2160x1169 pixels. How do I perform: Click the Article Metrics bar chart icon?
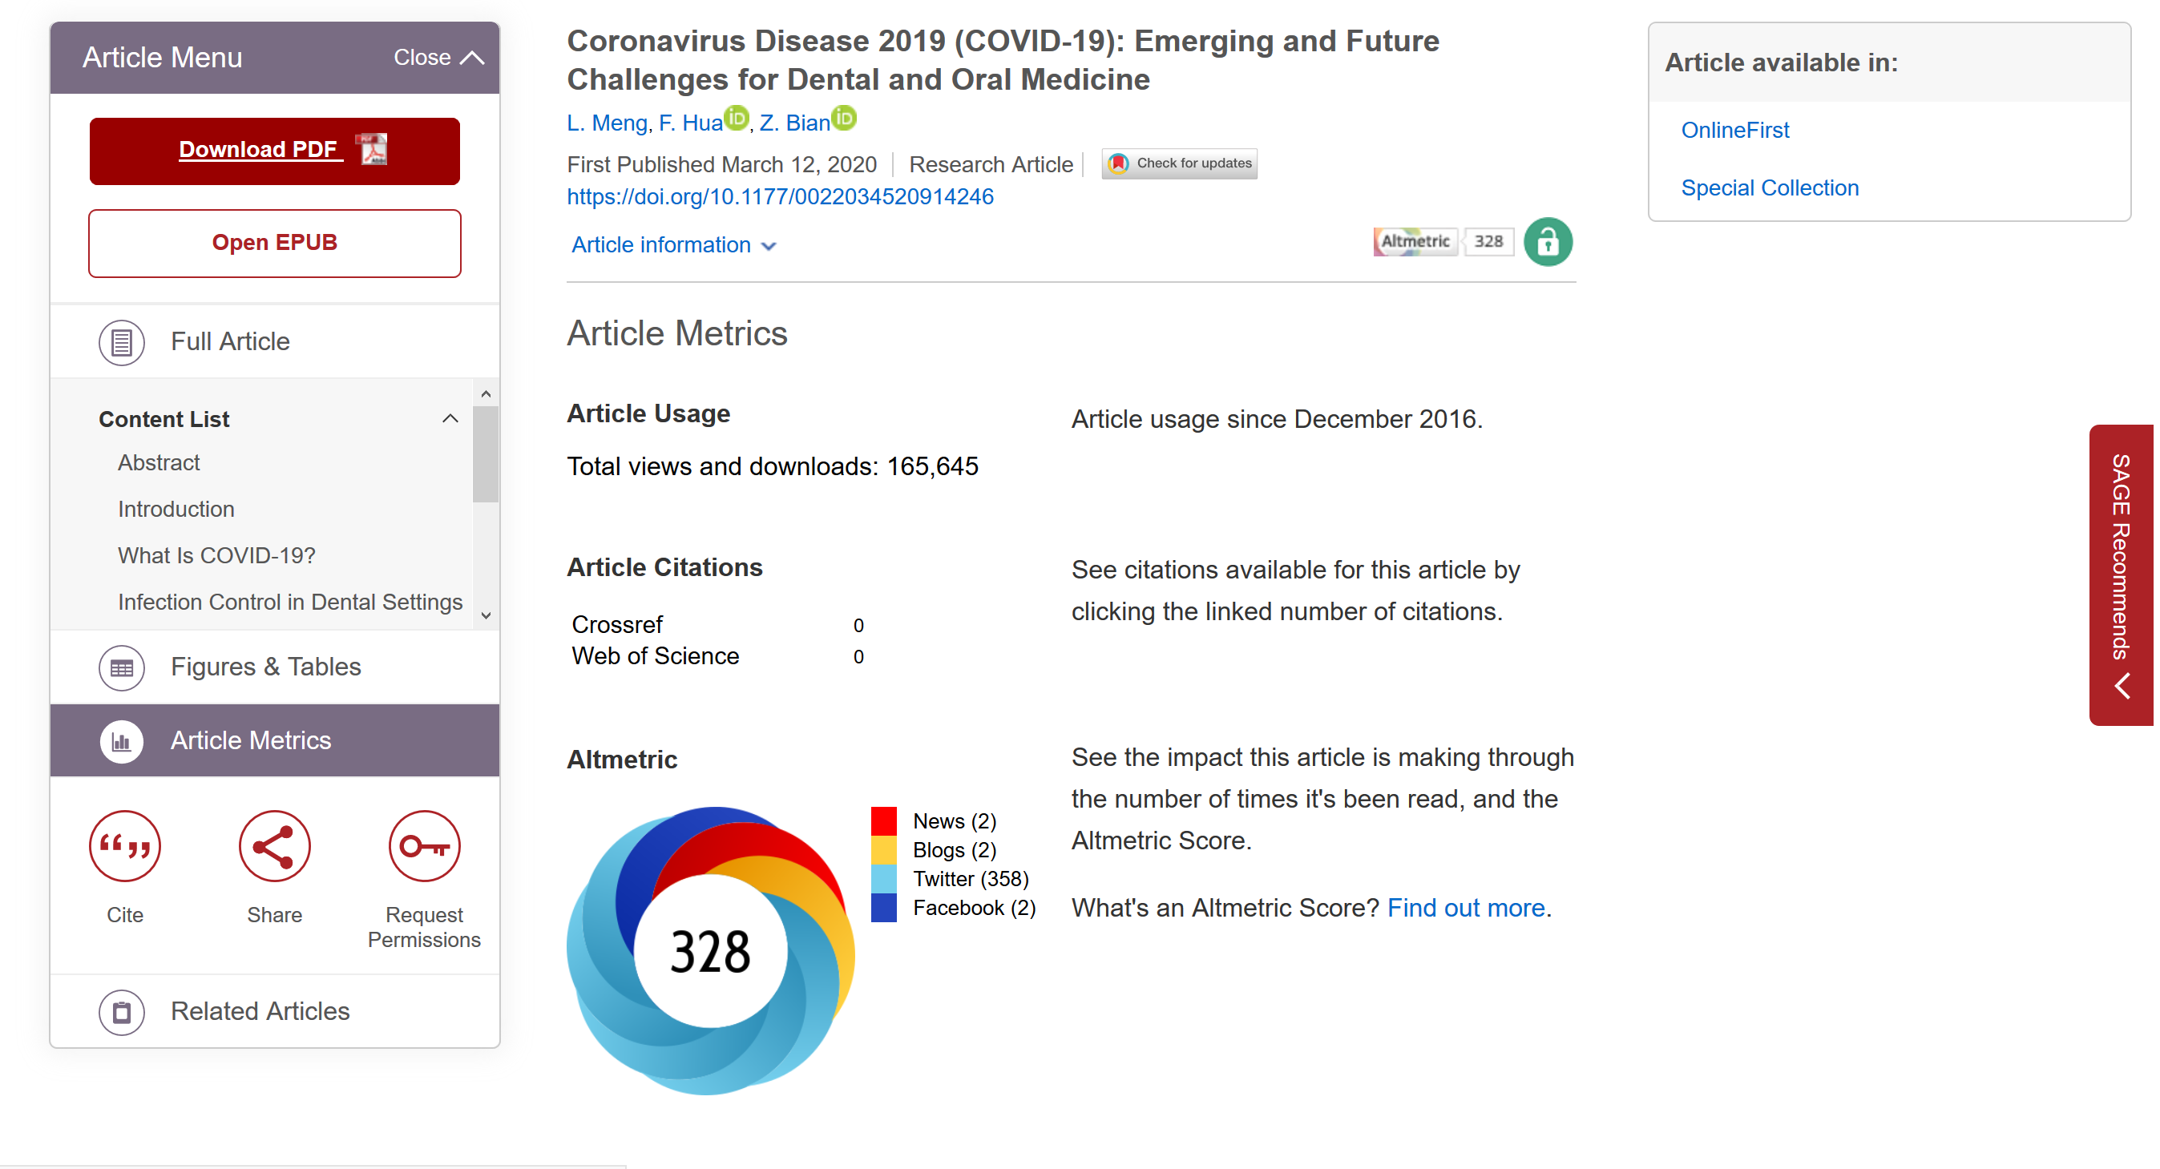coord(122,741)
